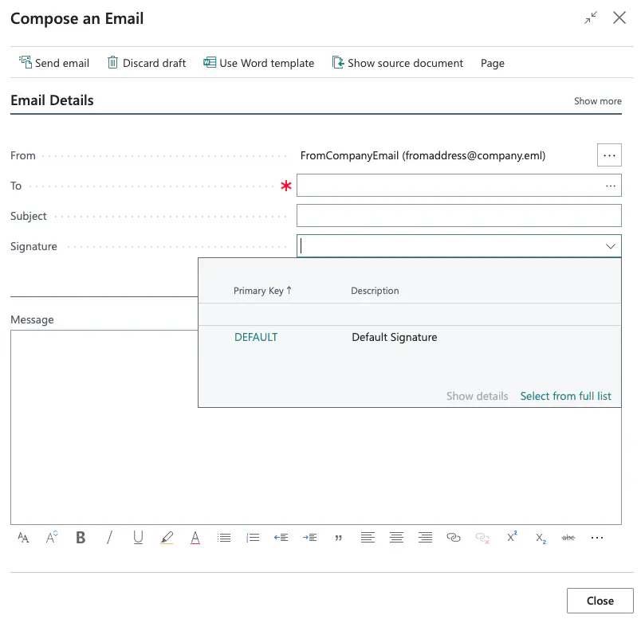Pick the text highlight color
Image resolution: width=641 pixels, height=619 pixels.
click(167, 538)
